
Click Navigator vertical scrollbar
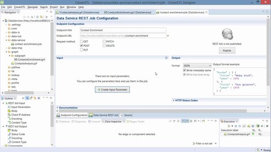(x=52, y=49)
